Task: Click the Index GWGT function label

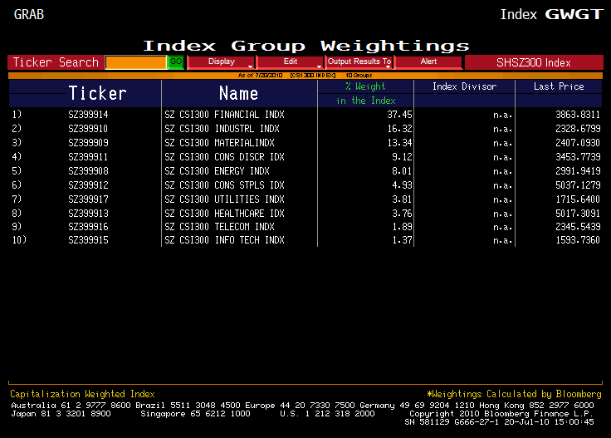Action: [x=551, y=14]
